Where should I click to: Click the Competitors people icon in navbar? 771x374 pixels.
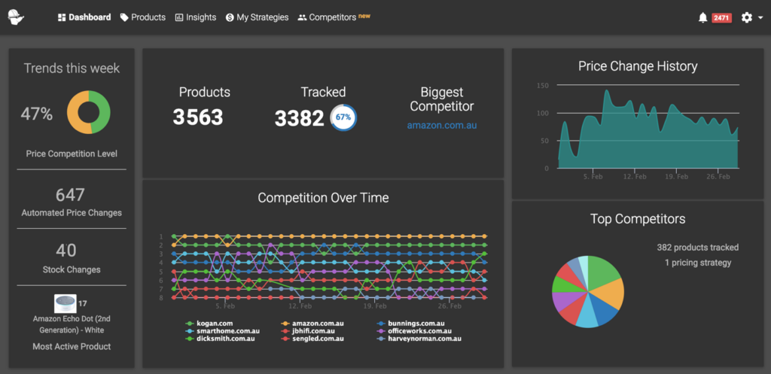pos(302,17)
